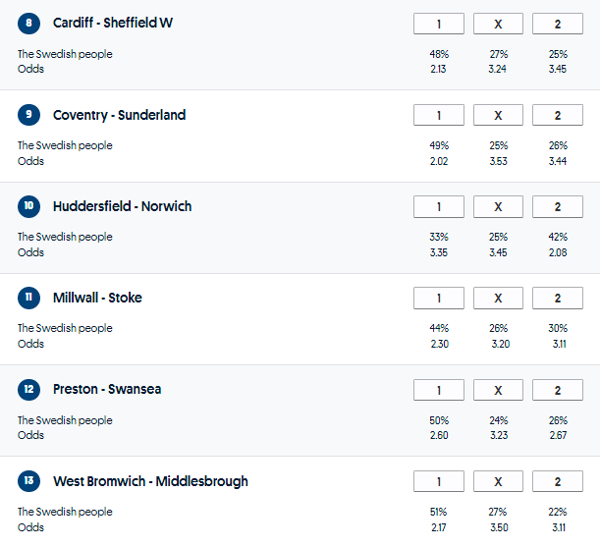Select home win (1) for Millwall - Stoke
The width and height of the screenshot is (600, 547).
coord(438,298)
